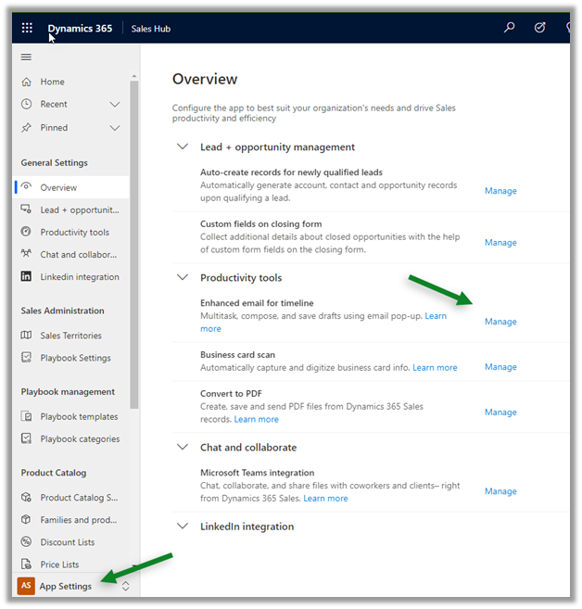Open the task flow target icon

540,28
